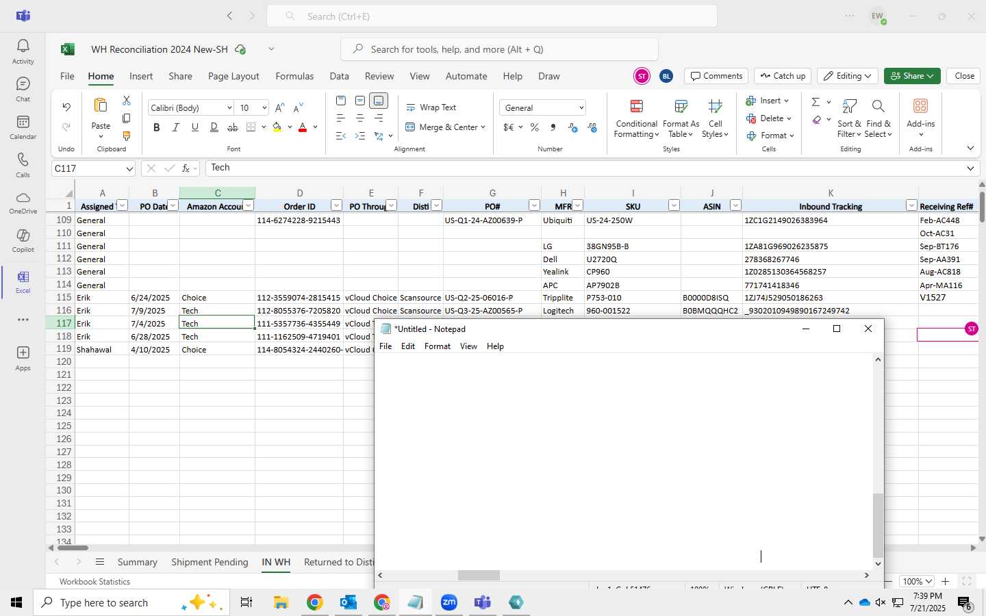Click the Cut scissors icon
The width and height of the screenshot is (986, 616).
click(x=126, y=101)
